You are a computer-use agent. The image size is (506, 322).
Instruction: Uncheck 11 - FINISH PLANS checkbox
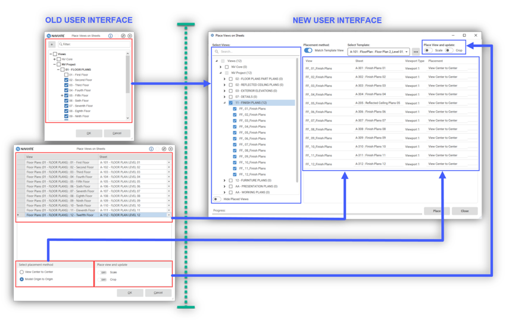tap(231, 102)
